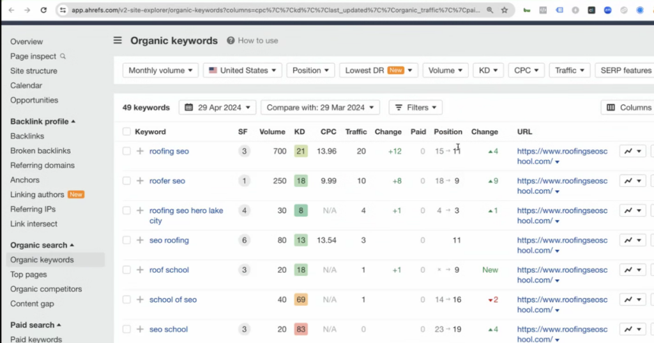654x343 pixels.
Task: Click the browser address bar URL field
Action: point(276,10)
